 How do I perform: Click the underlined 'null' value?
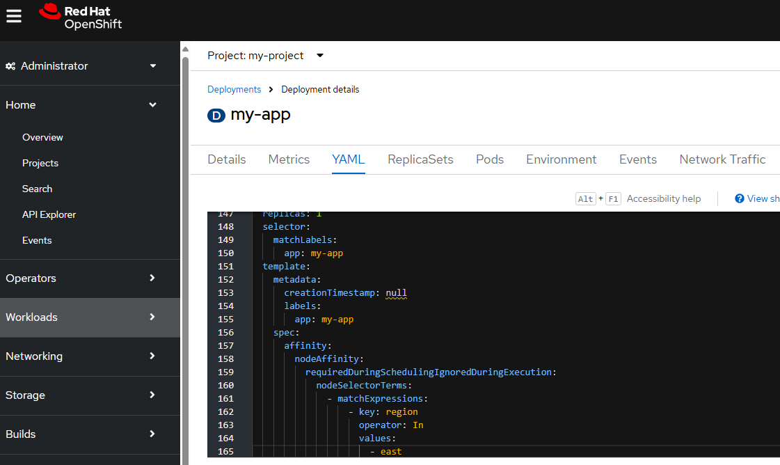pos(397,293)
